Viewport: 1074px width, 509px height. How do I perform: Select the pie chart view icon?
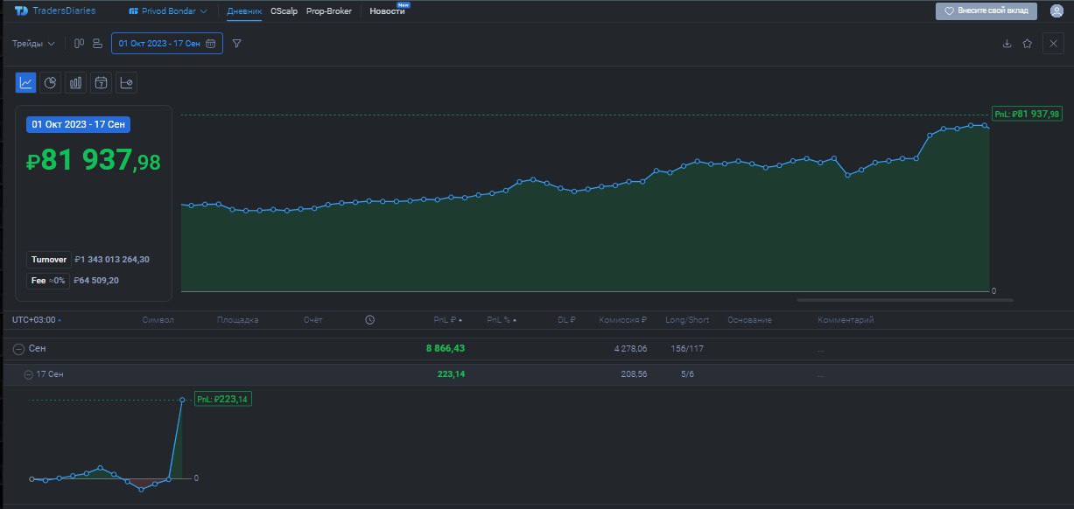coord(51,83)
